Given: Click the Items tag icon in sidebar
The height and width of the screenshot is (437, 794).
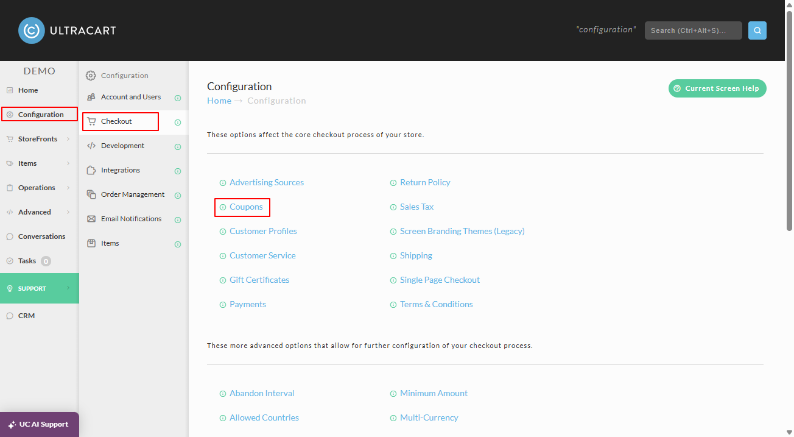Looking at the screenshot, I should [10, 163].
